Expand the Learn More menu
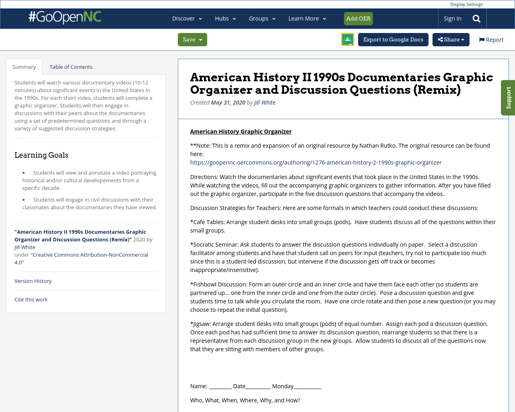515x412 pixels. [x=307, y=18]
